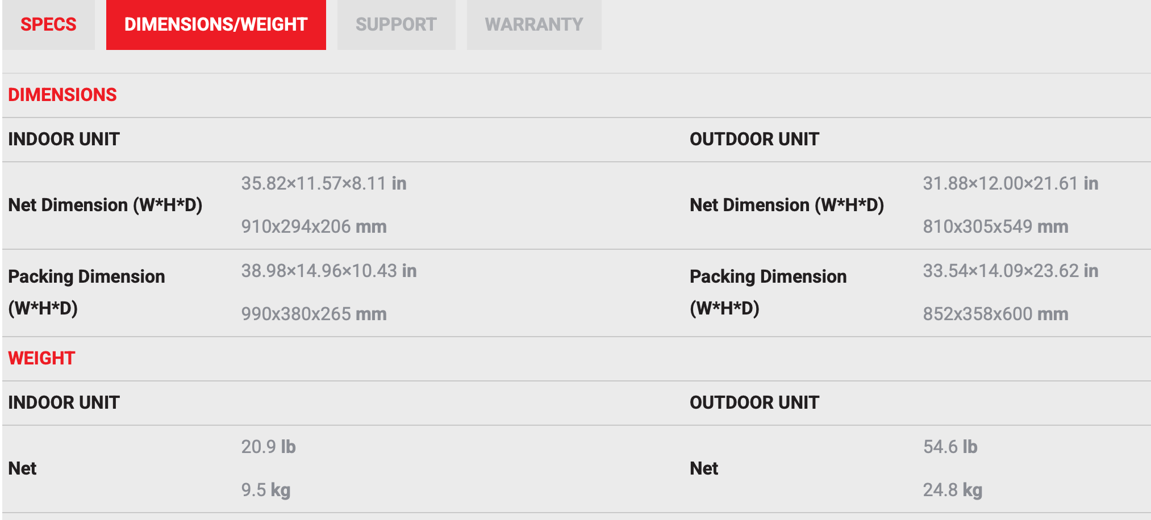Click the 35.82×11.57×8.11 in value
The image size is (1151, 520).
tap(324, 183)
